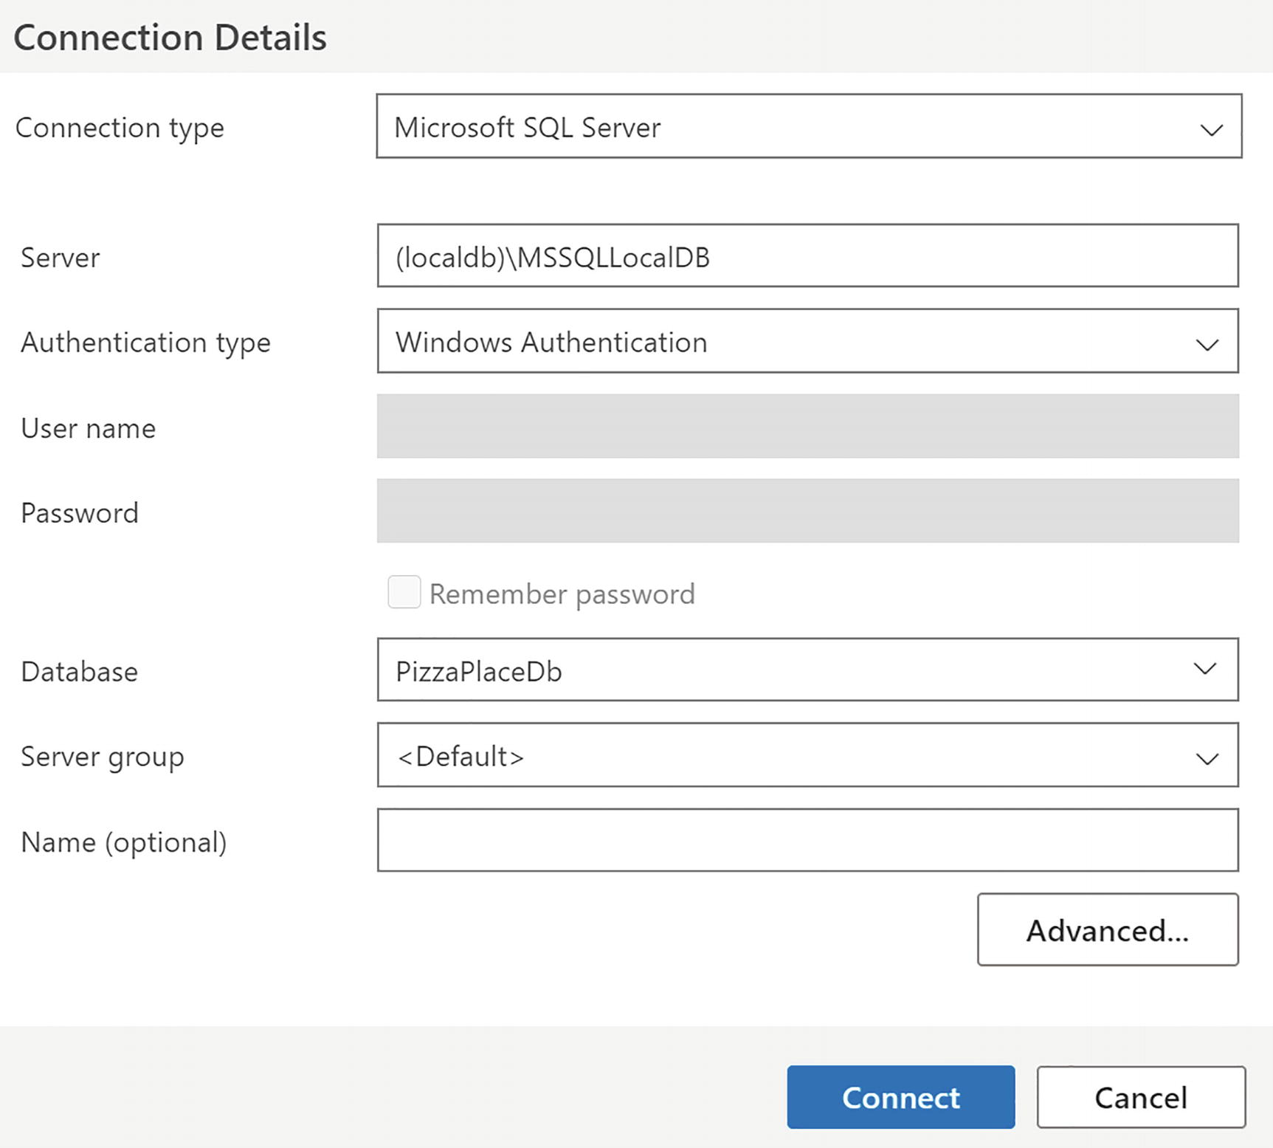Click the Server field label
1273x1148 pixels.
pyautogui.click(x=61, y=258)
